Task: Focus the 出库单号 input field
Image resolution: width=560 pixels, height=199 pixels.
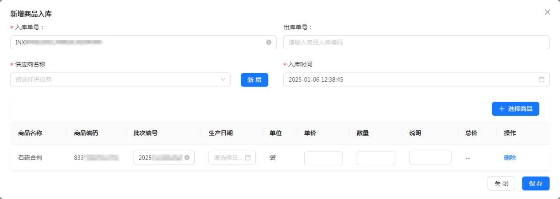Action: tap(416, 43)
